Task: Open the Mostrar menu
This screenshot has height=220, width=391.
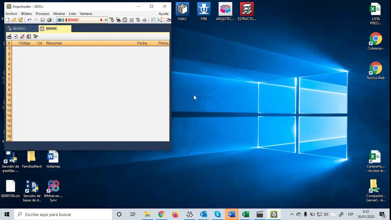Action: pyautogui.click(x=59, y=14)
